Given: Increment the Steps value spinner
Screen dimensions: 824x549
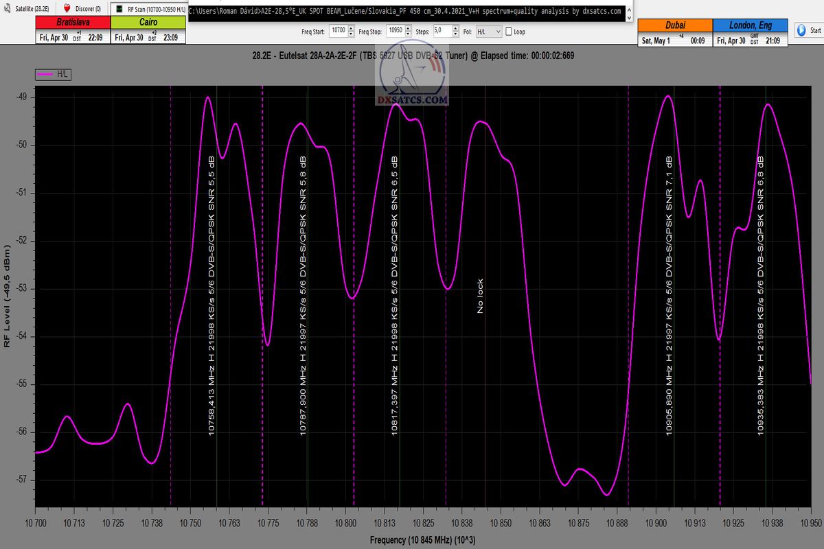Looking at the screenshot, I should (455, 29).
